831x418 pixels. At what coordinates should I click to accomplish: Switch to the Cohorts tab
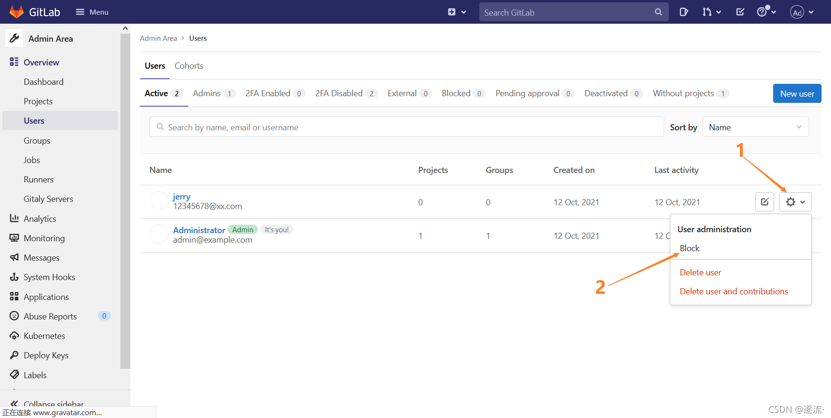(189, 66)
